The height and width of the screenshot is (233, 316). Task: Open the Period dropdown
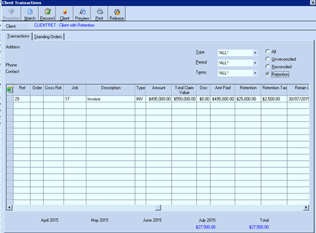[255, 63]
